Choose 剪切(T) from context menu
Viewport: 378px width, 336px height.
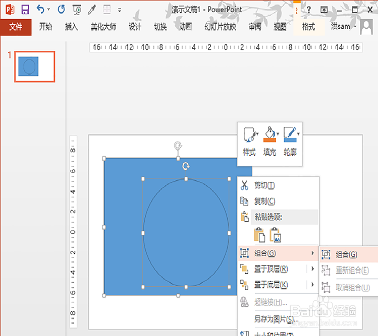279,185
